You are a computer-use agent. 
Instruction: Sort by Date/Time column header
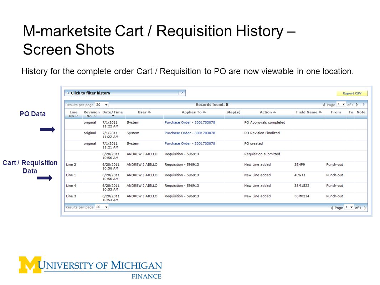click(113, 113)
